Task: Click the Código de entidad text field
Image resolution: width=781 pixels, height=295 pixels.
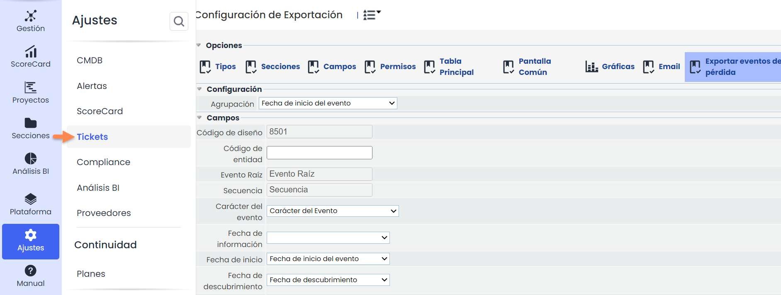Action: pos(319,153)
